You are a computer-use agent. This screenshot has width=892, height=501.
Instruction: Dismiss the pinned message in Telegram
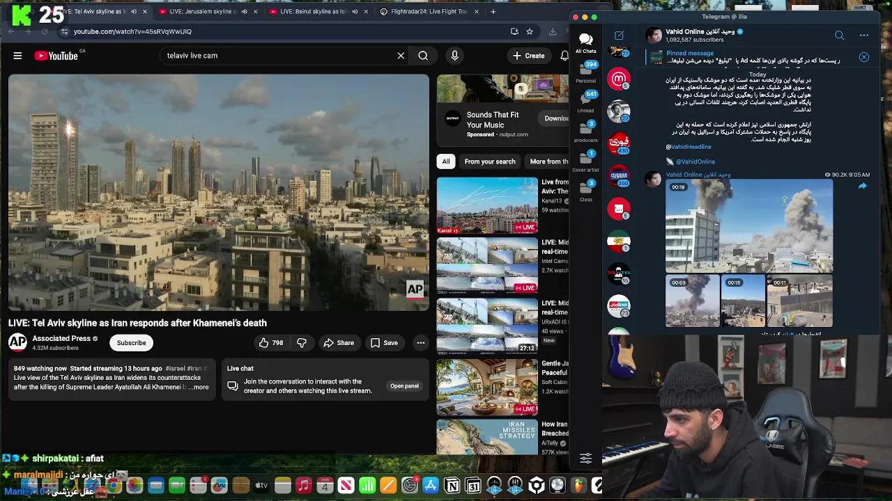point(864,57)
